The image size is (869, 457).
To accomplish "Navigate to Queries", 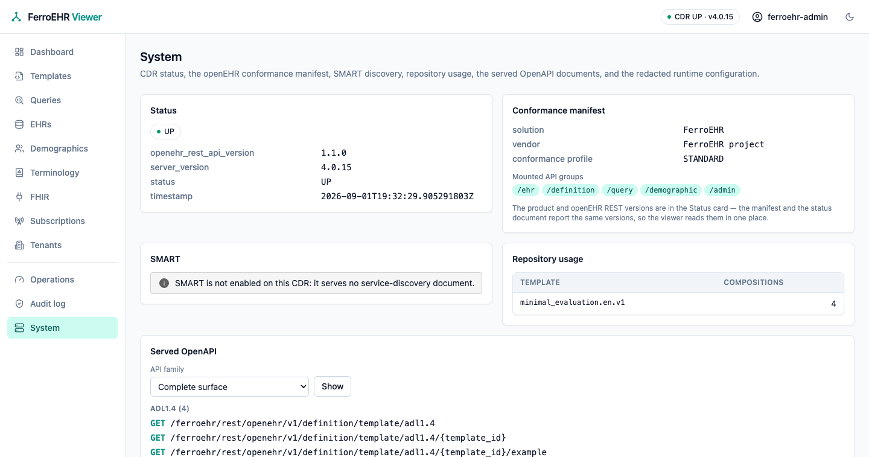I will pyautogui.click(x=62, y=100).
